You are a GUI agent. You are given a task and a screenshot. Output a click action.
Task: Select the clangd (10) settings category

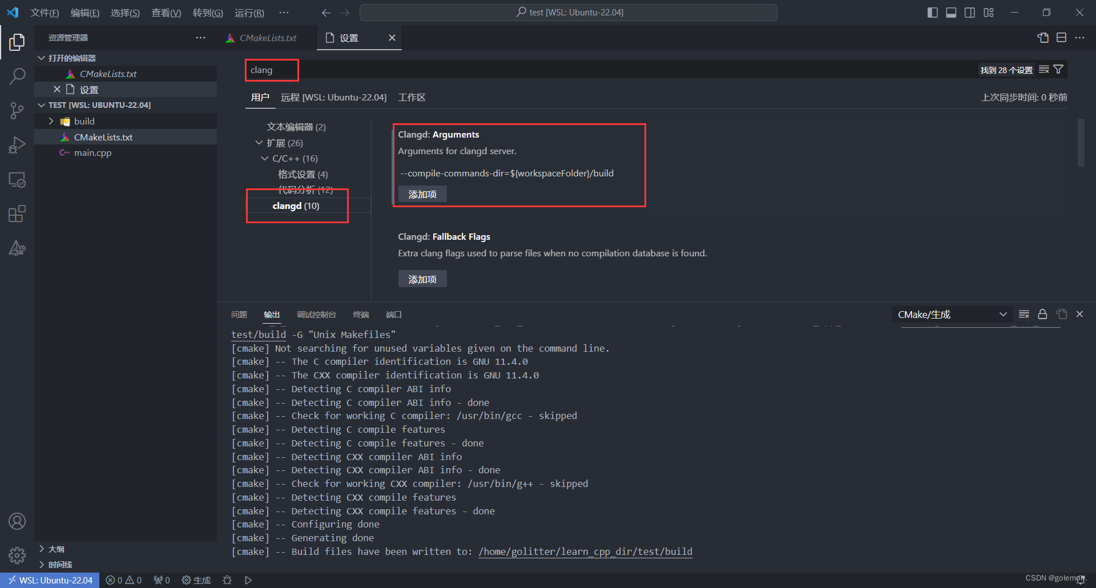click(x=296, y=206)
